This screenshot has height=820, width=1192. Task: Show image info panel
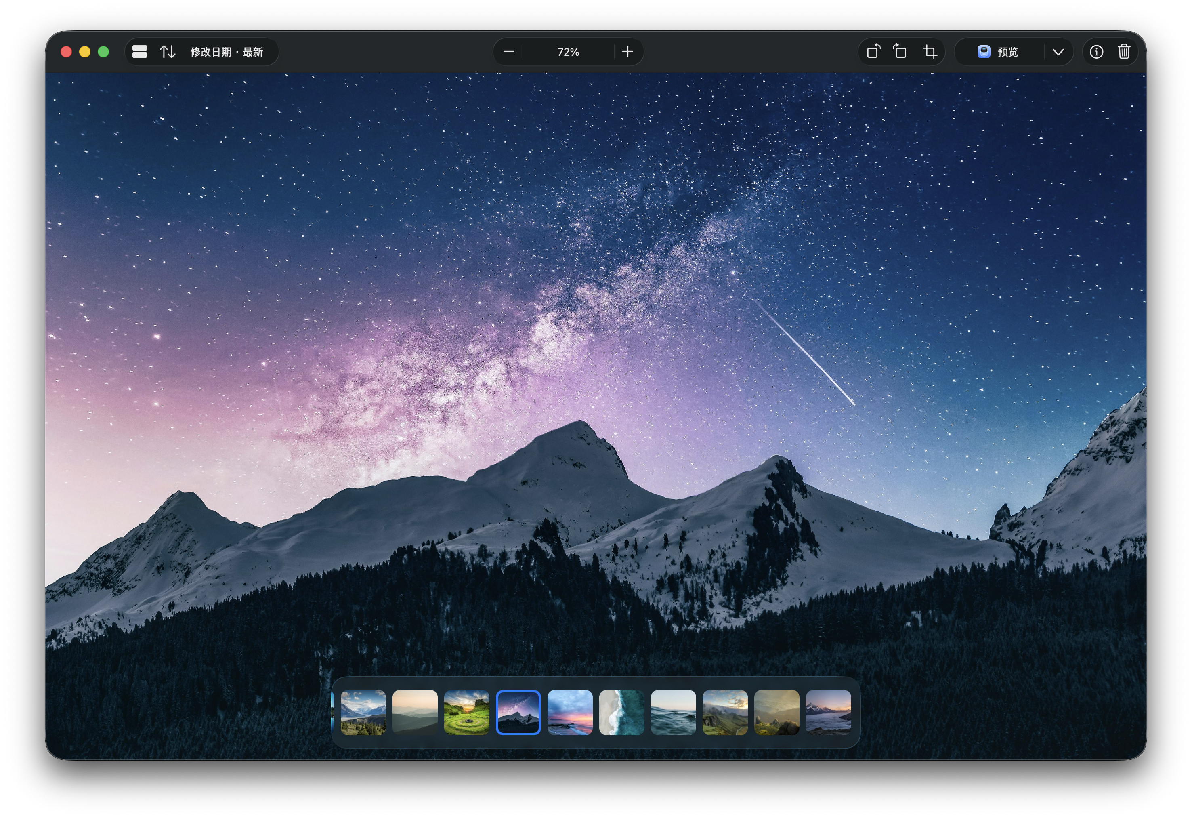1096,52
